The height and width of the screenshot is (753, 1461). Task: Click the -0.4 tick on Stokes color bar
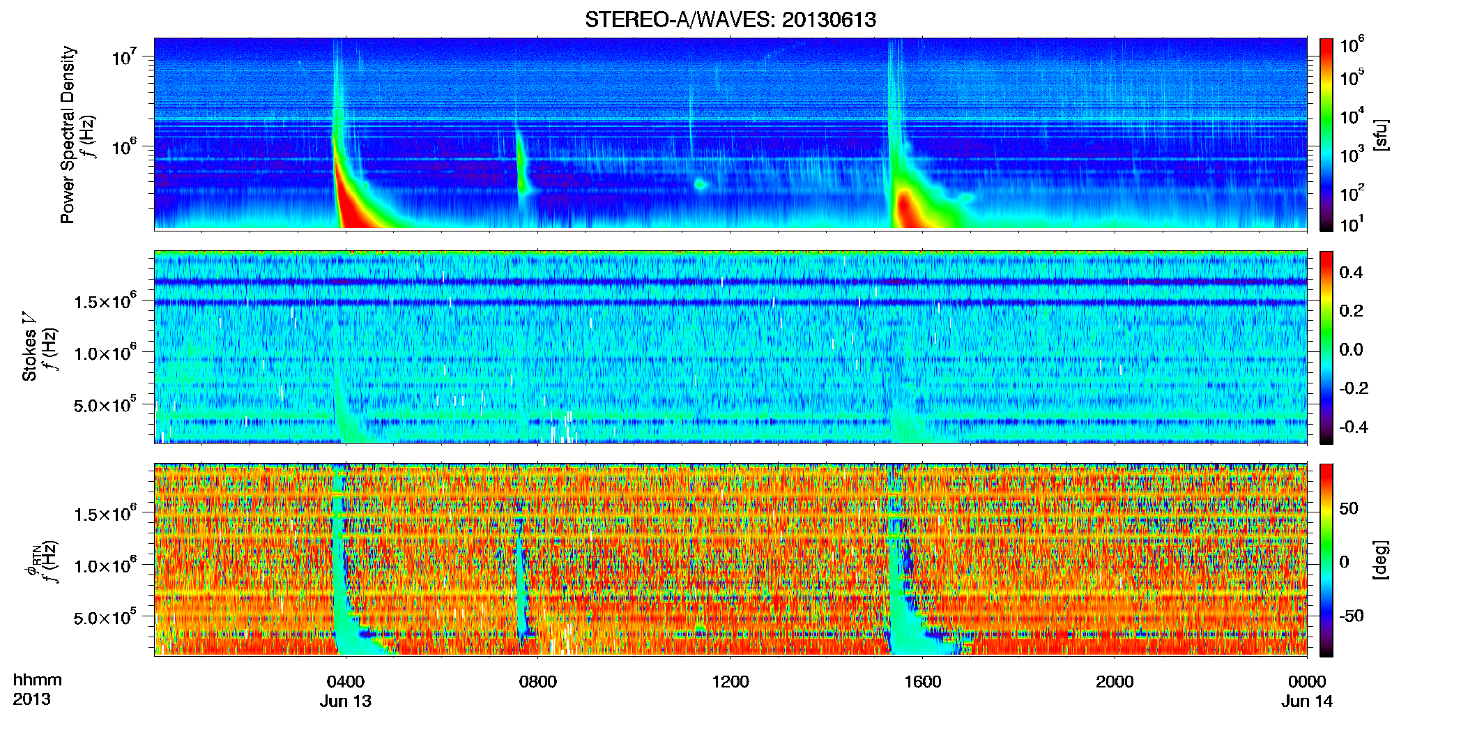tap(1354, 427)
